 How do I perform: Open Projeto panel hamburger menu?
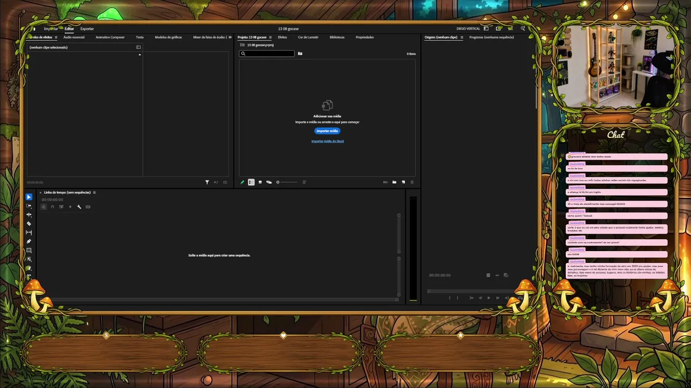pos(270,37)
